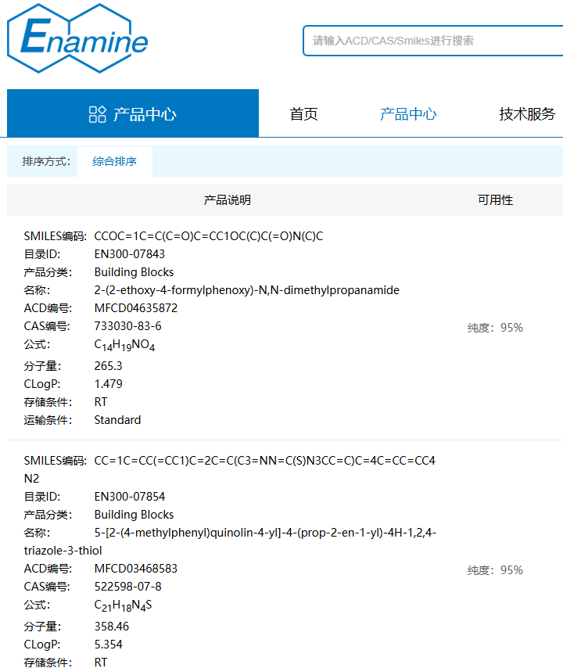This screenshot has height=668, width=563.
Task: Click the grid icon beside 产品中心
Action: pyautogui.click(x=97, y=114)
